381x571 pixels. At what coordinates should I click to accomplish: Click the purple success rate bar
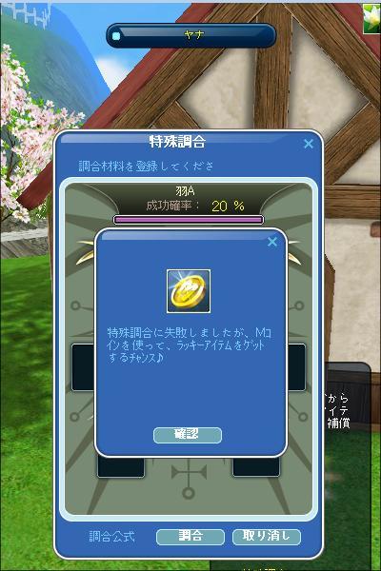click(x=189, y=220)
